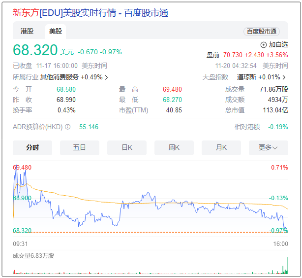Click the chart axis label 0.71%
This screenshot has width=302, height=278.
click(x=279, y=168)
